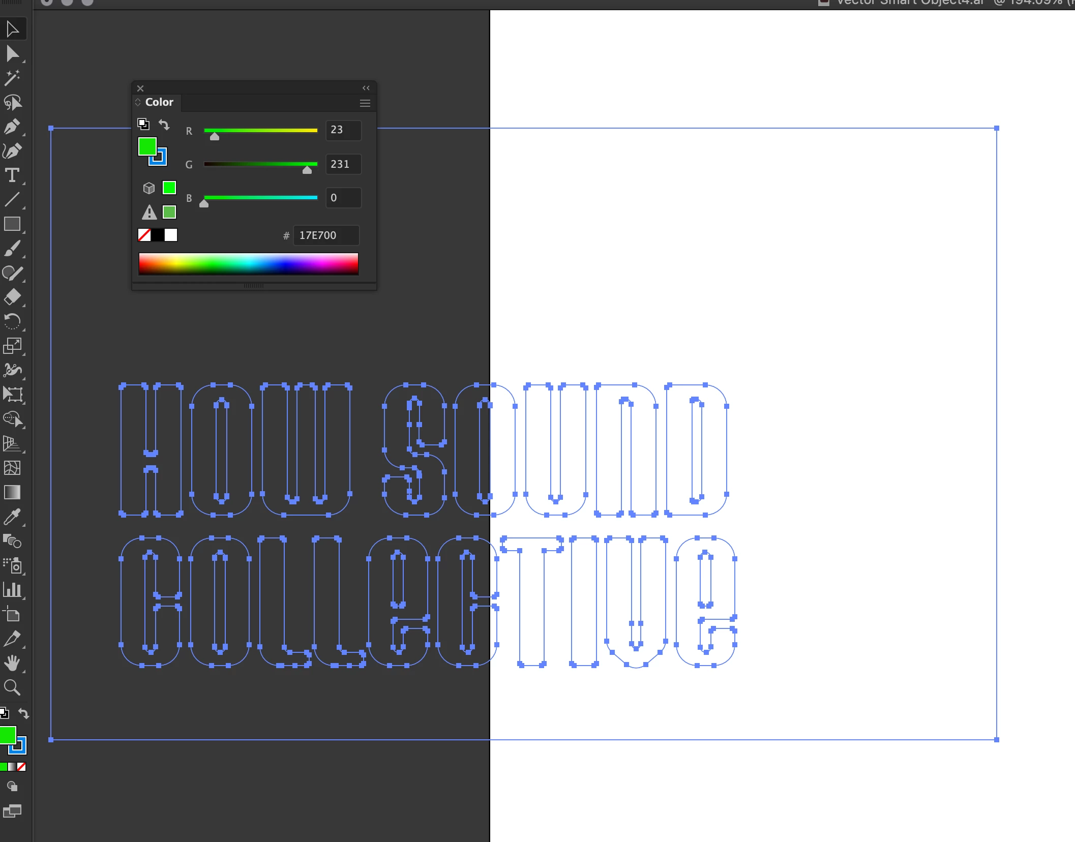Pick the Eyedropper tool

(x=12, y=517)
